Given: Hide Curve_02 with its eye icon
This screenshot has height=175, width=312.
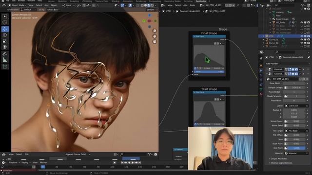Looking at the screenshot, I should click(302, 43).
